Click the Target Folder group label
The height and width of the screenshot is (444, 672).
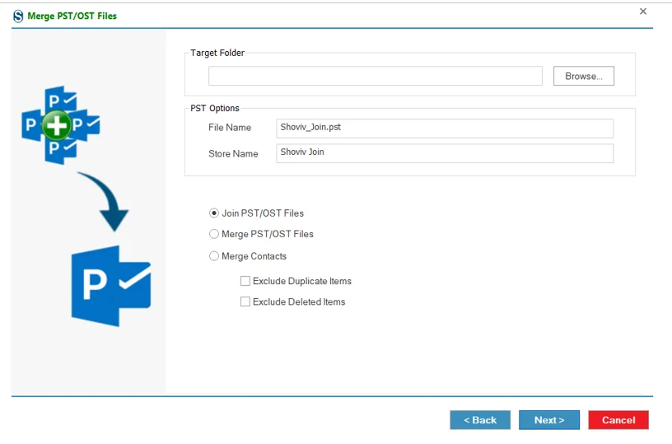coord(217,53)
